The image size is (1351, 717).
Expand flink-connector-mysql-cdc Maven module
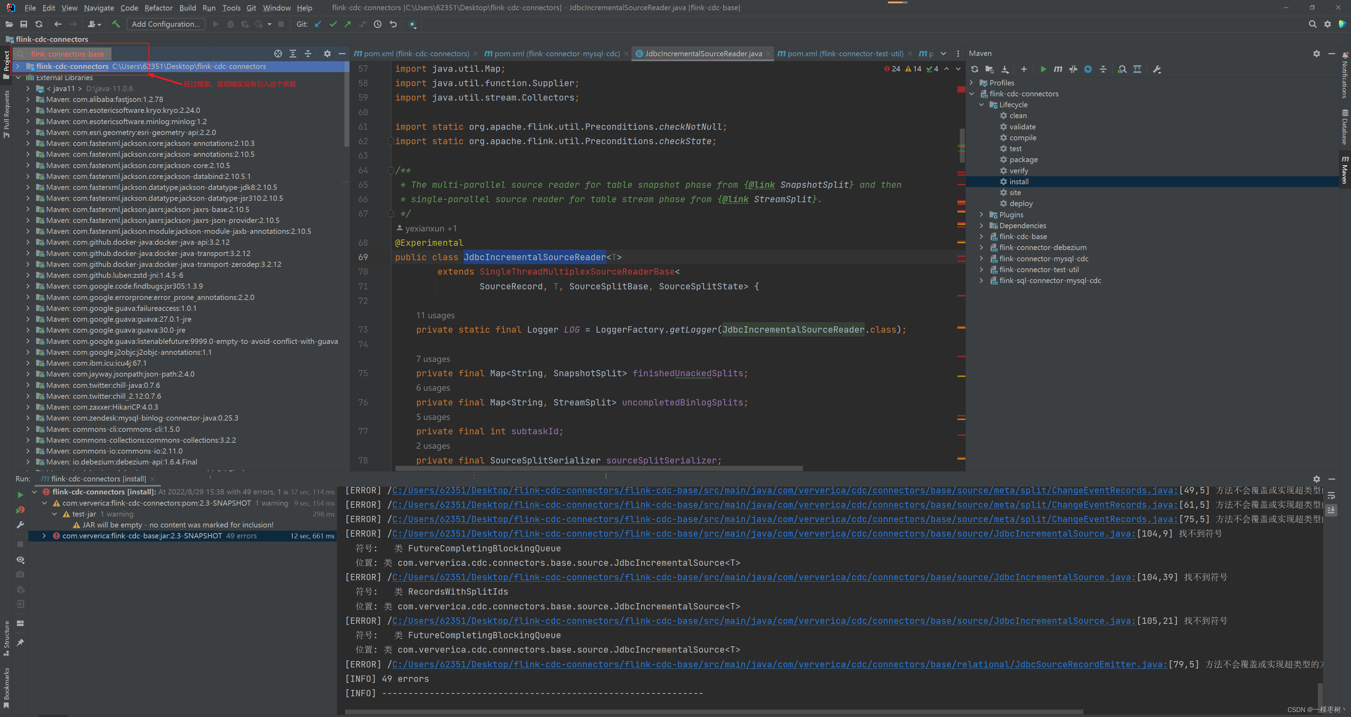[x=982, y=259]
